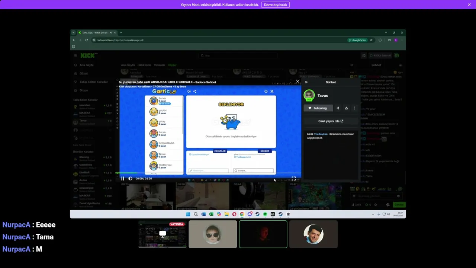Click Canlı yayını izle link
The width and height of the screenshot is (476, 268).
331,121
